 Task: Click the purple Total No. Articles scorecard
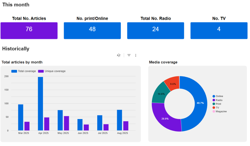(29, 31)
